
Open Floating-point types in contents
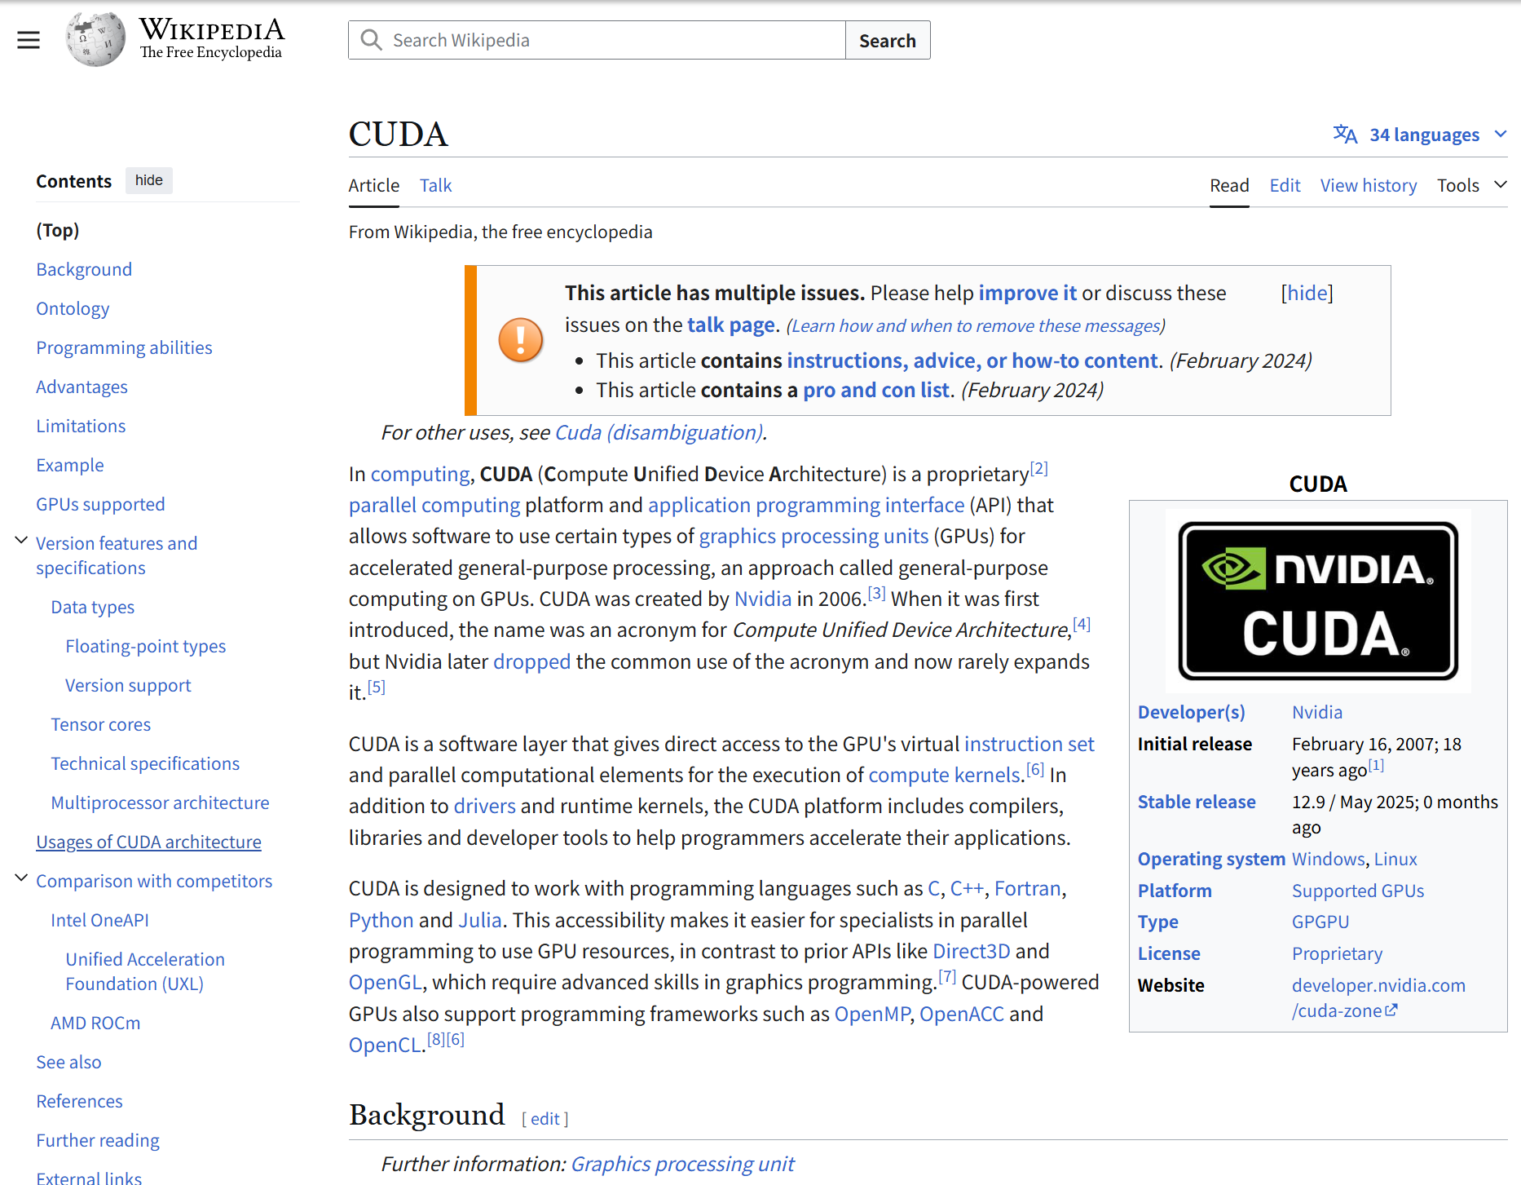[146, 646]
